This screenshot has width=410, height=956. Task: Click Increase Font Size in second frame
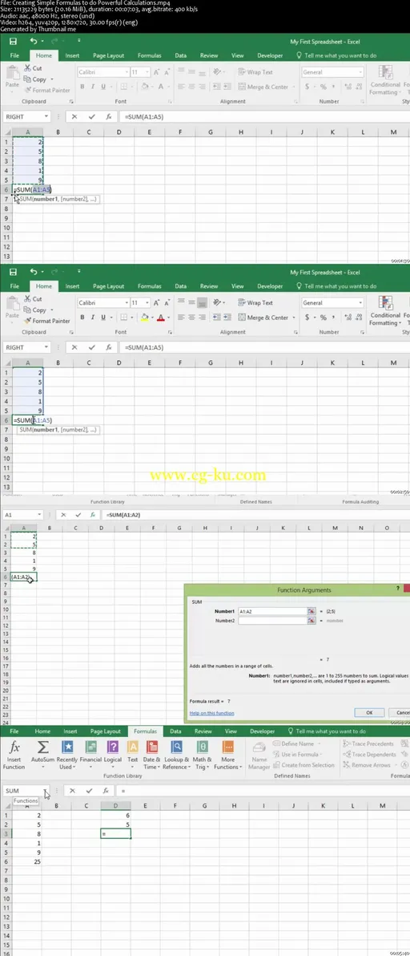158,302
